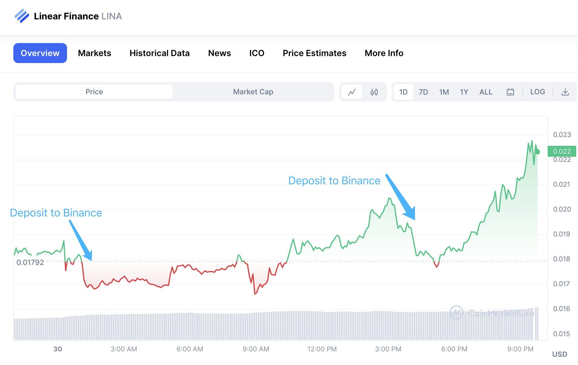Open the Historical Data tab

[160, 53]
